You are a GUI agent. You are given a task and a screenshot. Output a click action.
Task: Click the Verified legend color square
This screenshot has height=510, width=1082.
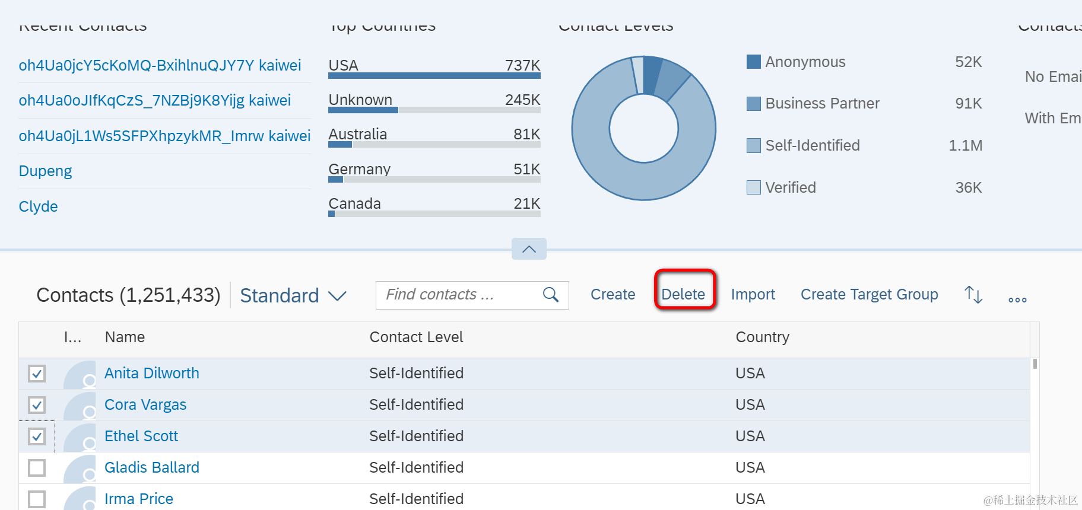click(x=754, y=187)
